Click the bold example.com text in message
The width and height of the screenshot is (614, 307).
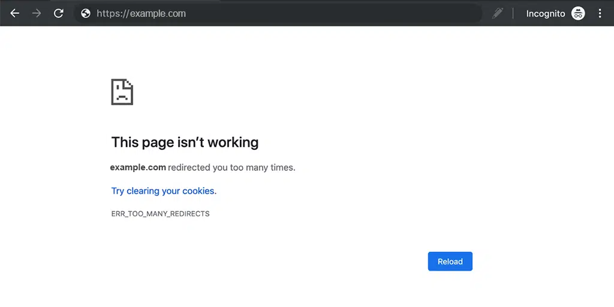coord(138,167)
